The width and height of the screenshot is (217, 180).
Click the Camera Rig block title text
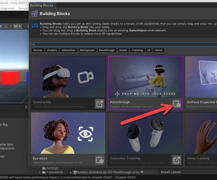[x=42, y=102]
